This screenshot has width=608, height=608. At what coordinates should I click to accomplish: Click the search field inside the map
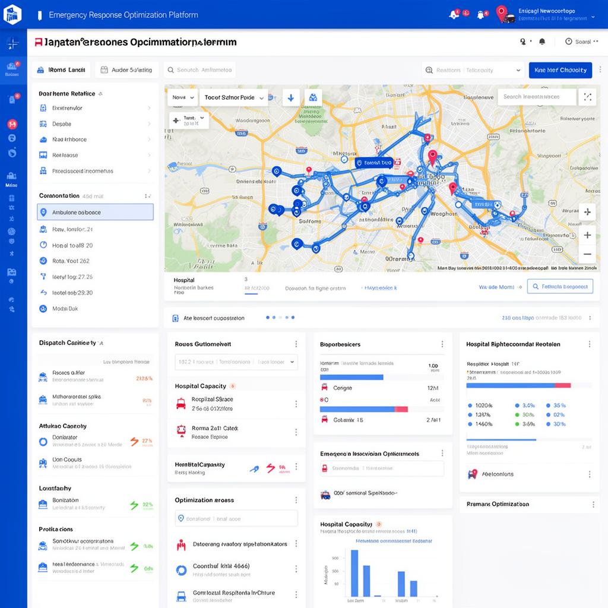[x=537, y=97]
